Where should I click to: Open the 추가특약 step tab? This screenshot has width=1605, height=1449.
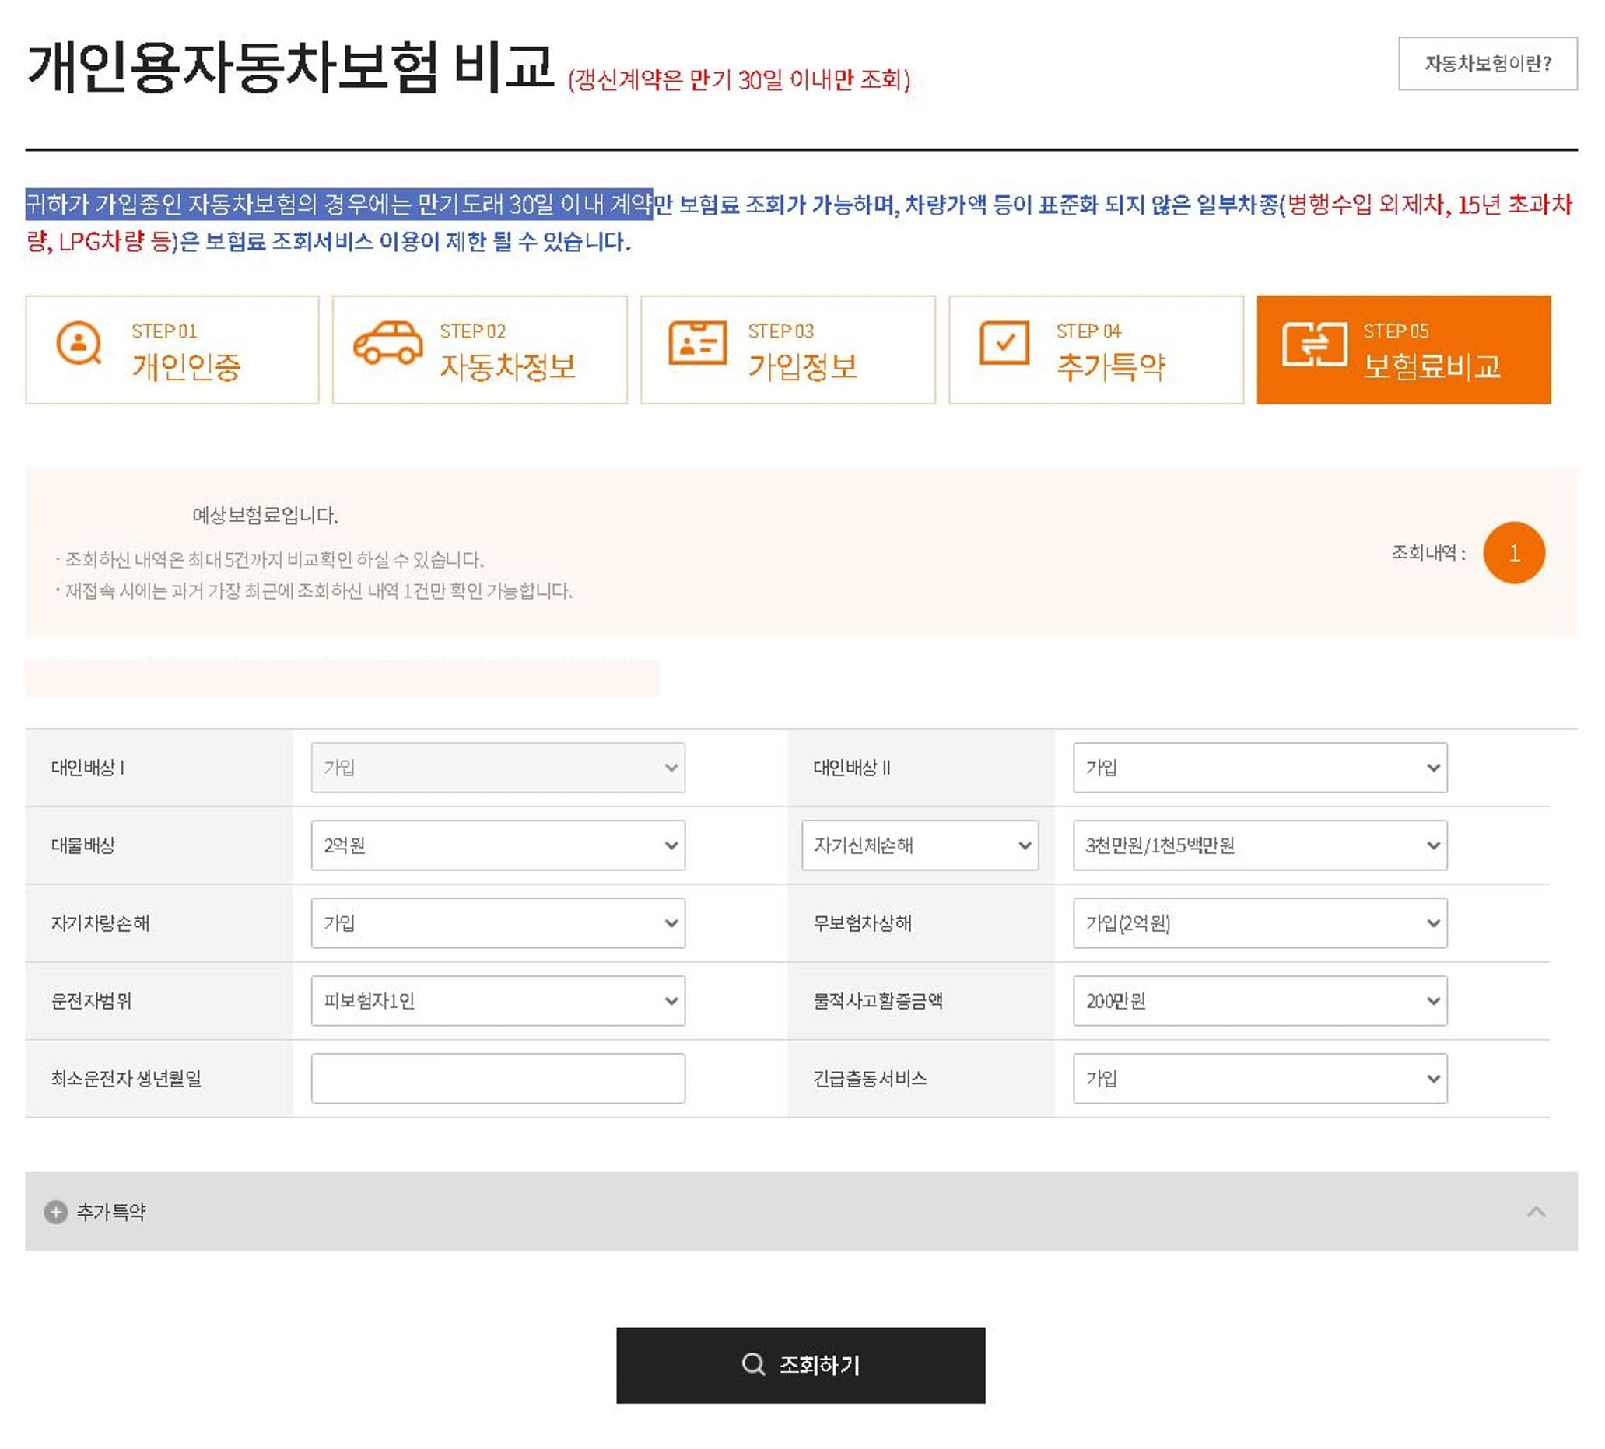coord(1096,350)
